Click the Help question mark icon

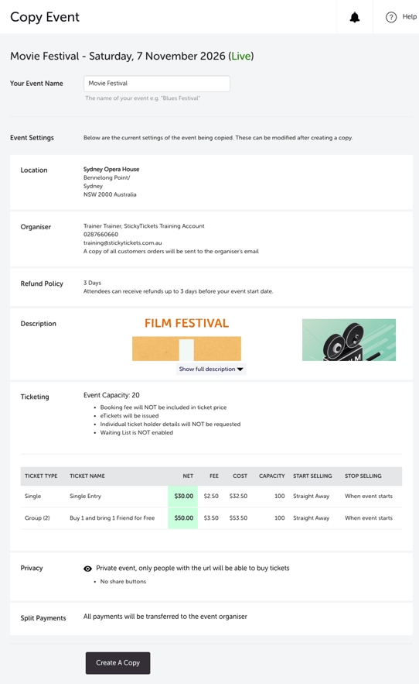(390, 17)
